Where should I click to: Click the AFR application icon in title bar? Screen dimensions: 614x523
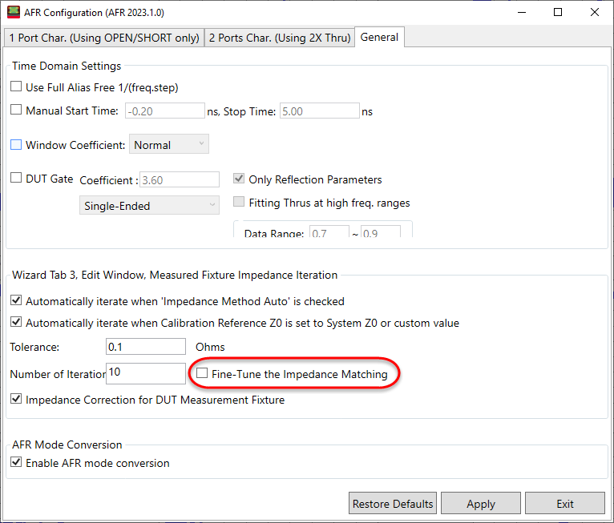(14, 12)
